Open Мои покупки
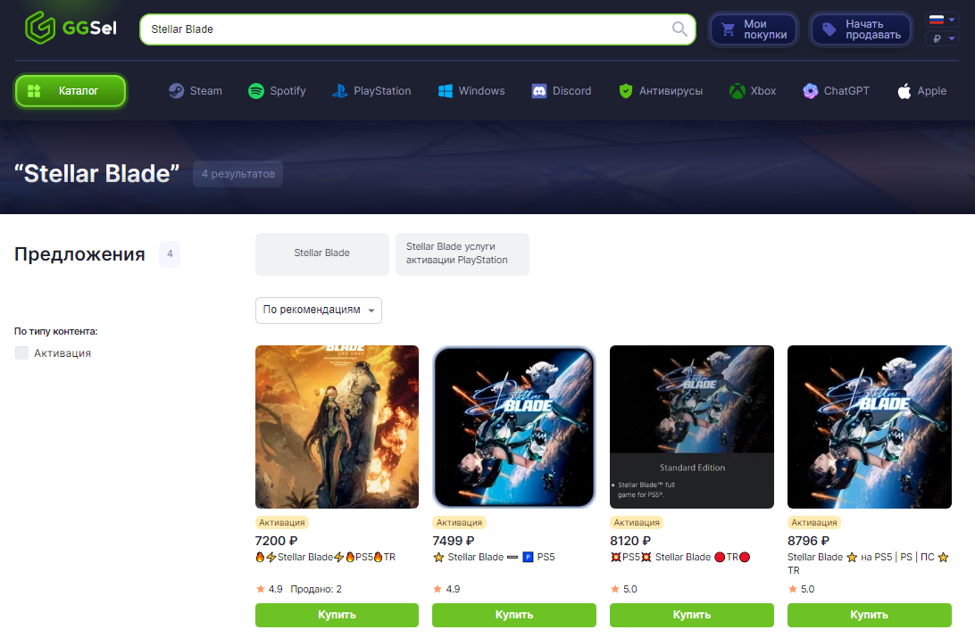The width and height of the screenshot is (975, 638). pyautogui.click(x=754, y=29)
